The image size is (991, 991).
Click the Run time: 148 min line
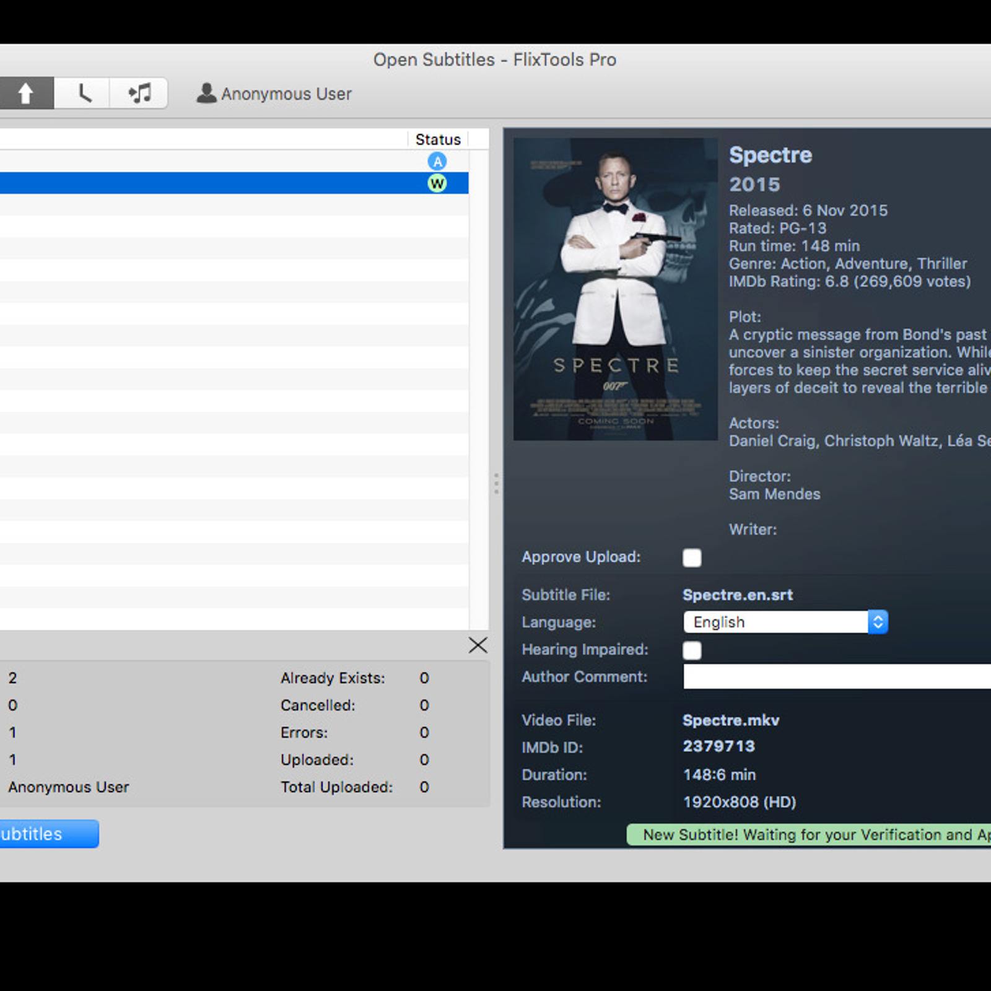click(794, 246)
